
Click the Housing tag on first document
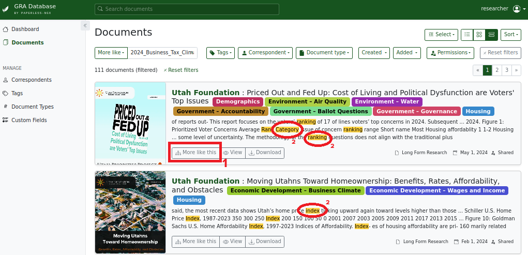(x=478, y=111)
